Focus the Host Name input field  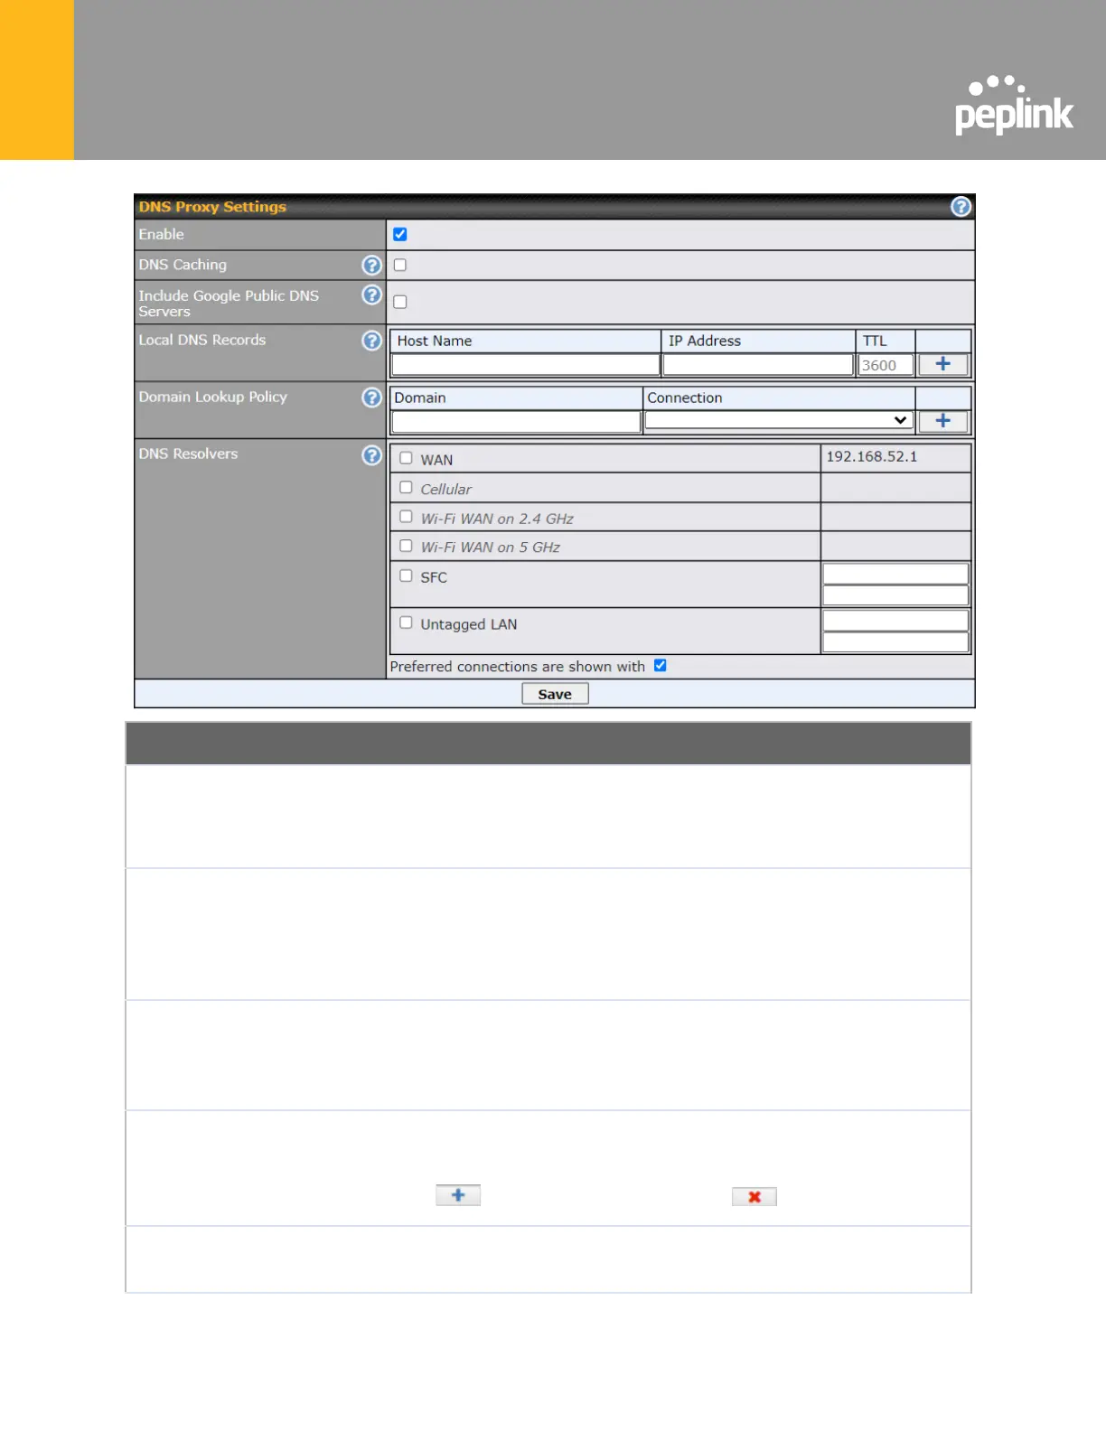pos(526,365)
